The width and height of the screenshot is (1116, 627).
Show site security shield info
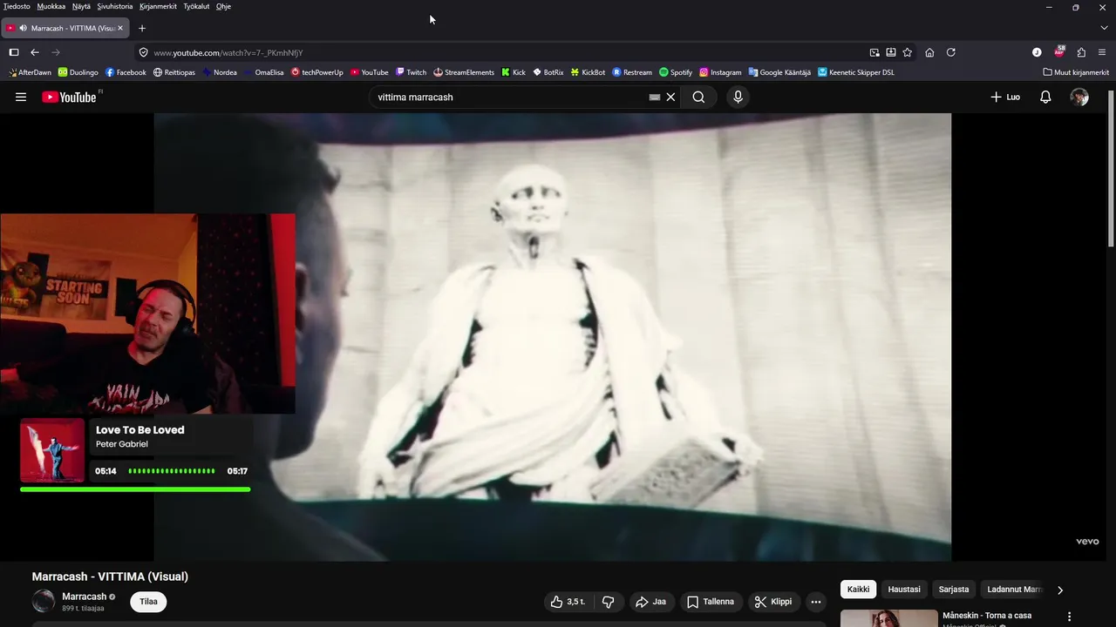tap(144, 52)
